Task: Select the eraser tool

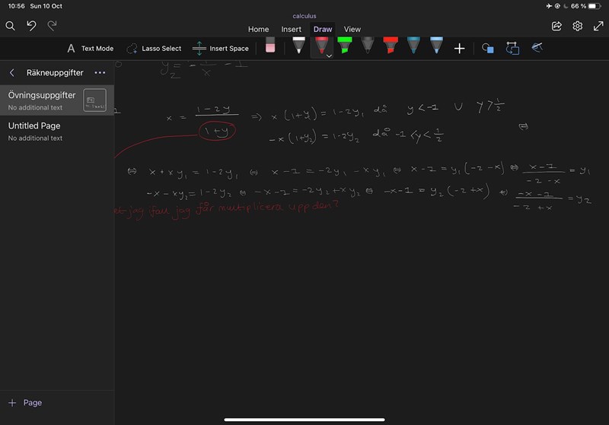Action: point(269,47)
